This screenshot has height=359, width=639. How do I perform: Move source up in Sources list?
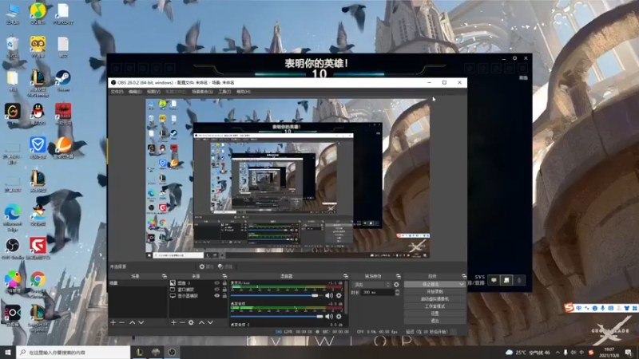202,322
